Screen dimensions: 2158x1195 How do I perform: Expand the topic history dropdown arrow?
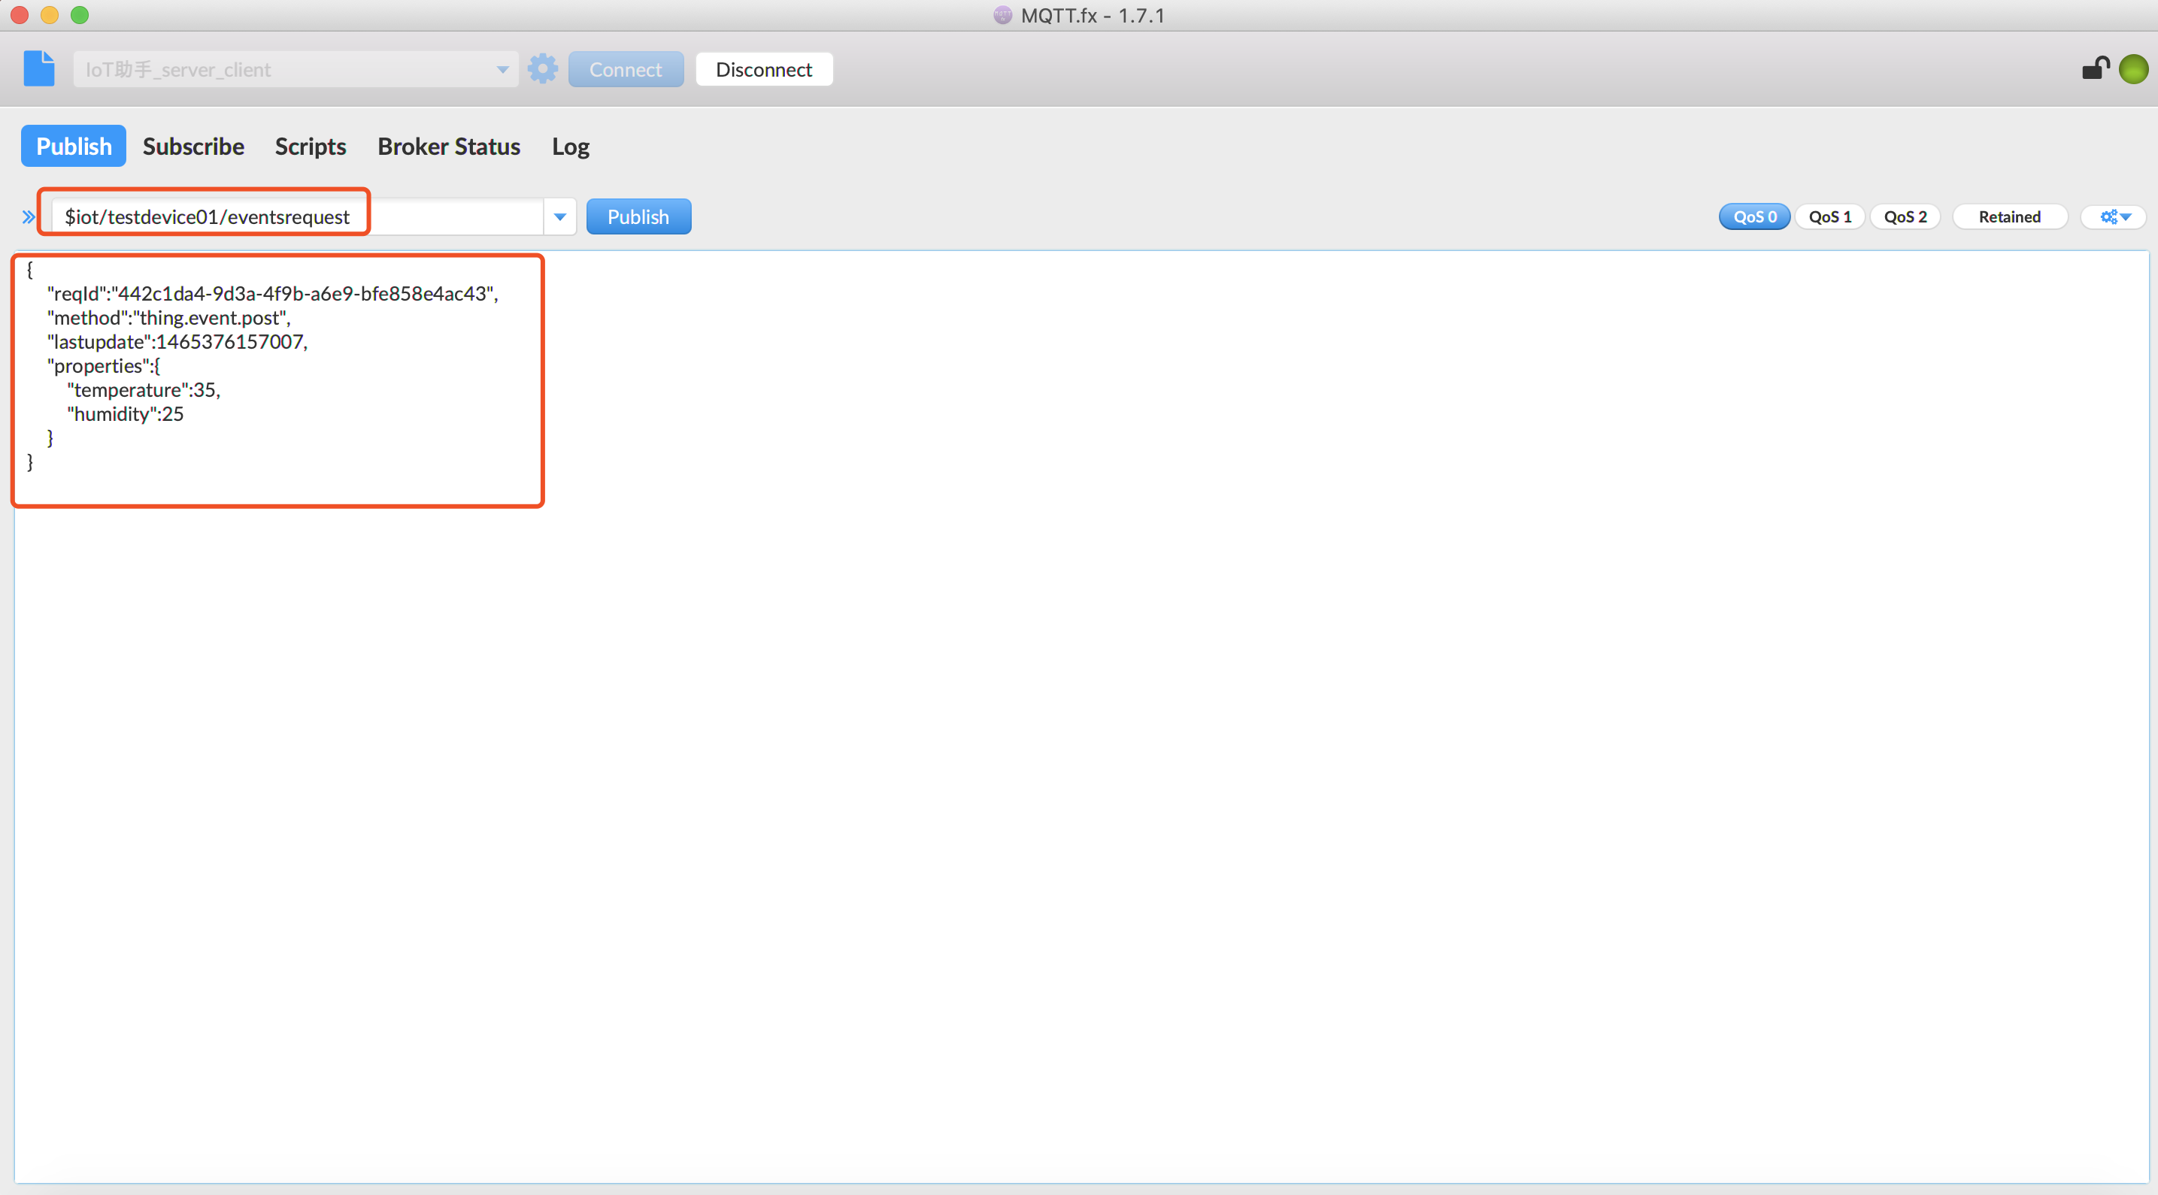point(559,217)
